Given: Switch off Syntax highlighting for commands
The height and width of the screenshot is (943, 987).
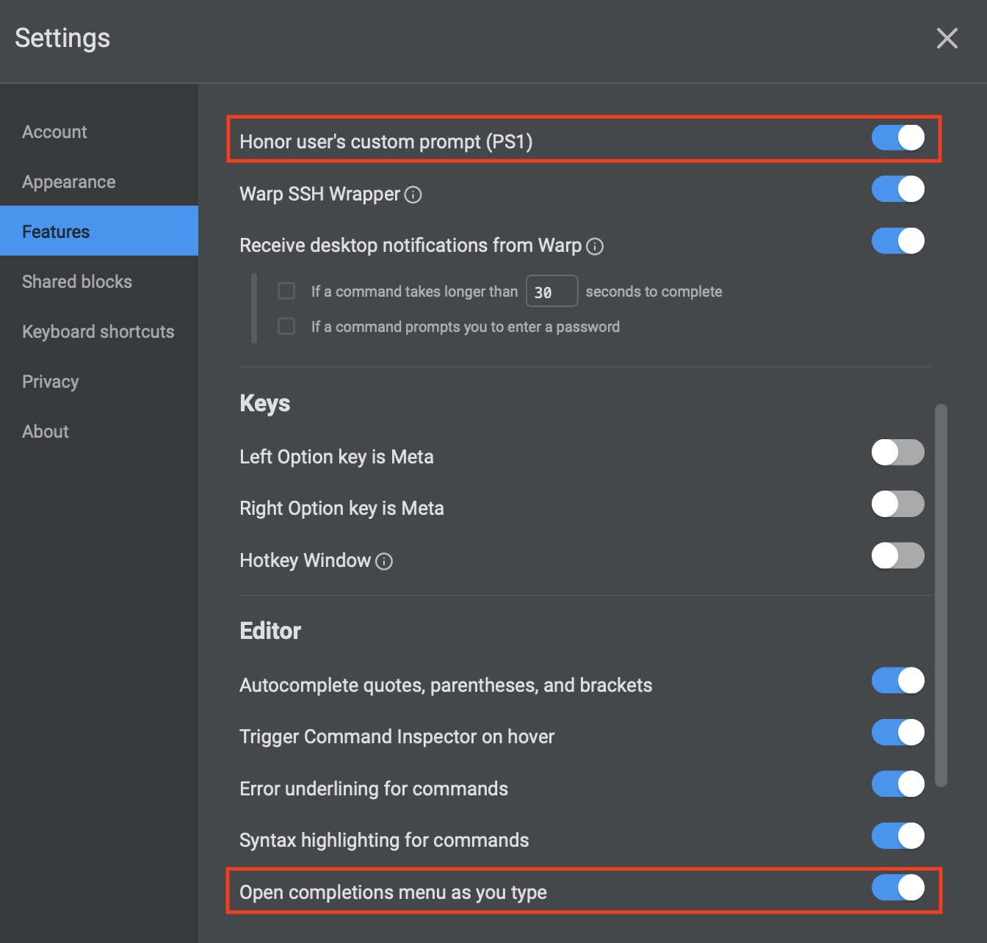Looking at the screenshot, I should 897,836.
